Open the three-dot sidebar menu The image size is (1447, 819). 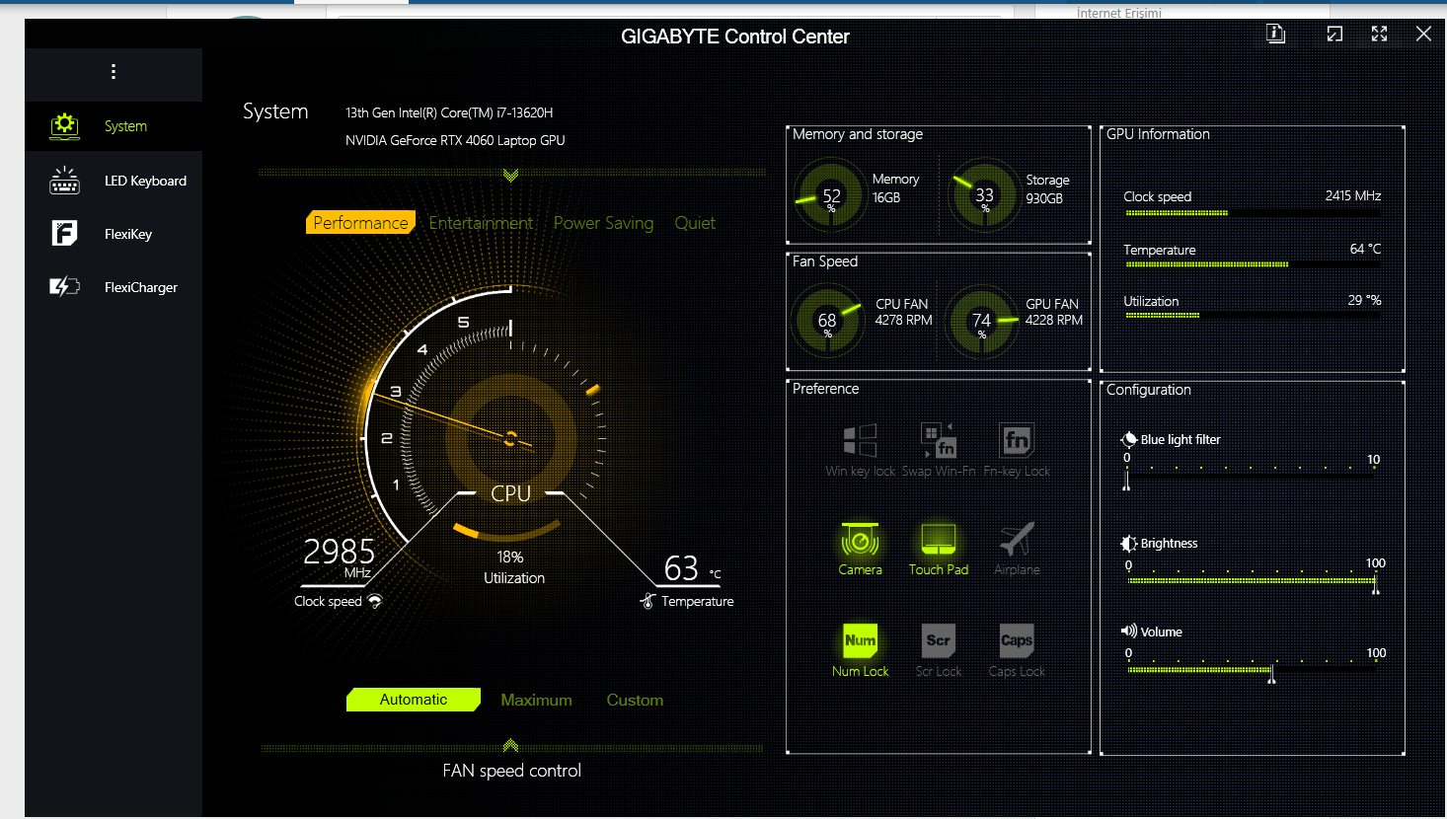[x=114, y=72]
